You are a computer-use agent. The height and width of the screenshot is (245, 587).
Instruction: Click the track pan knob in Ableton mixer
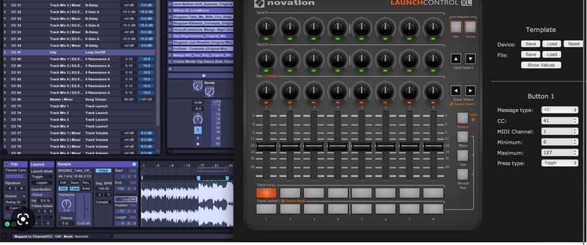pos(197,119)
